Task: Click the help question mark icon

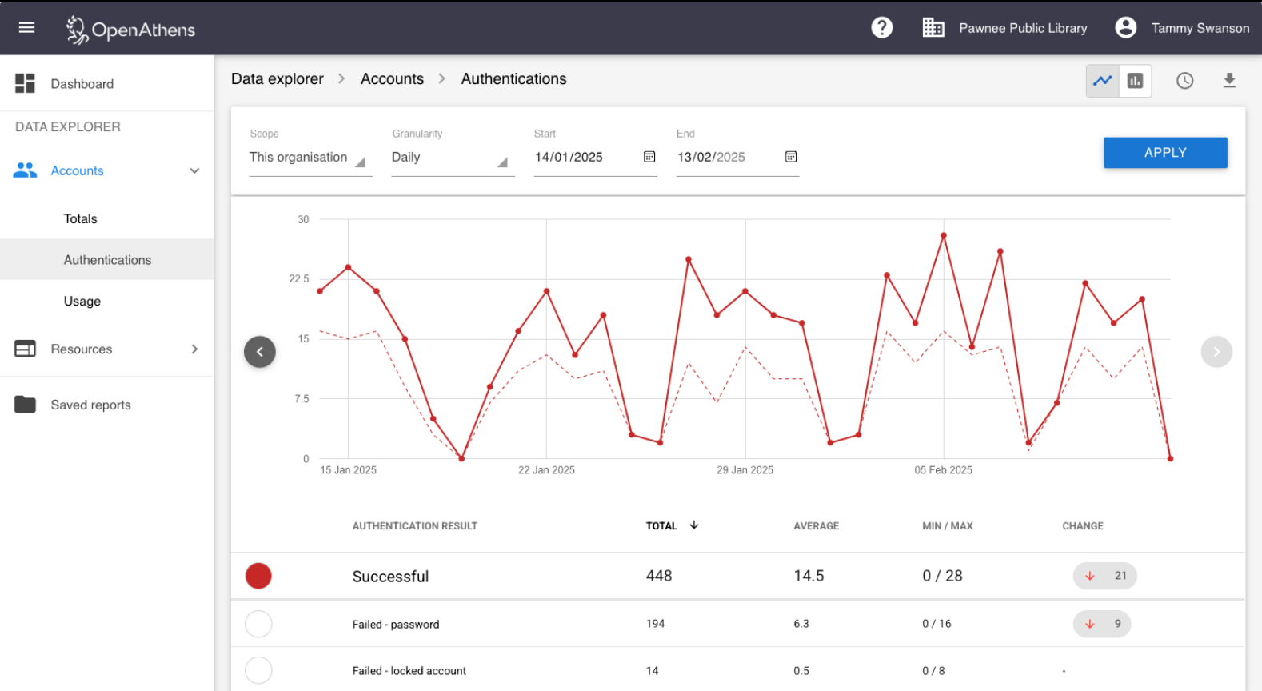Action: point(881,28)
